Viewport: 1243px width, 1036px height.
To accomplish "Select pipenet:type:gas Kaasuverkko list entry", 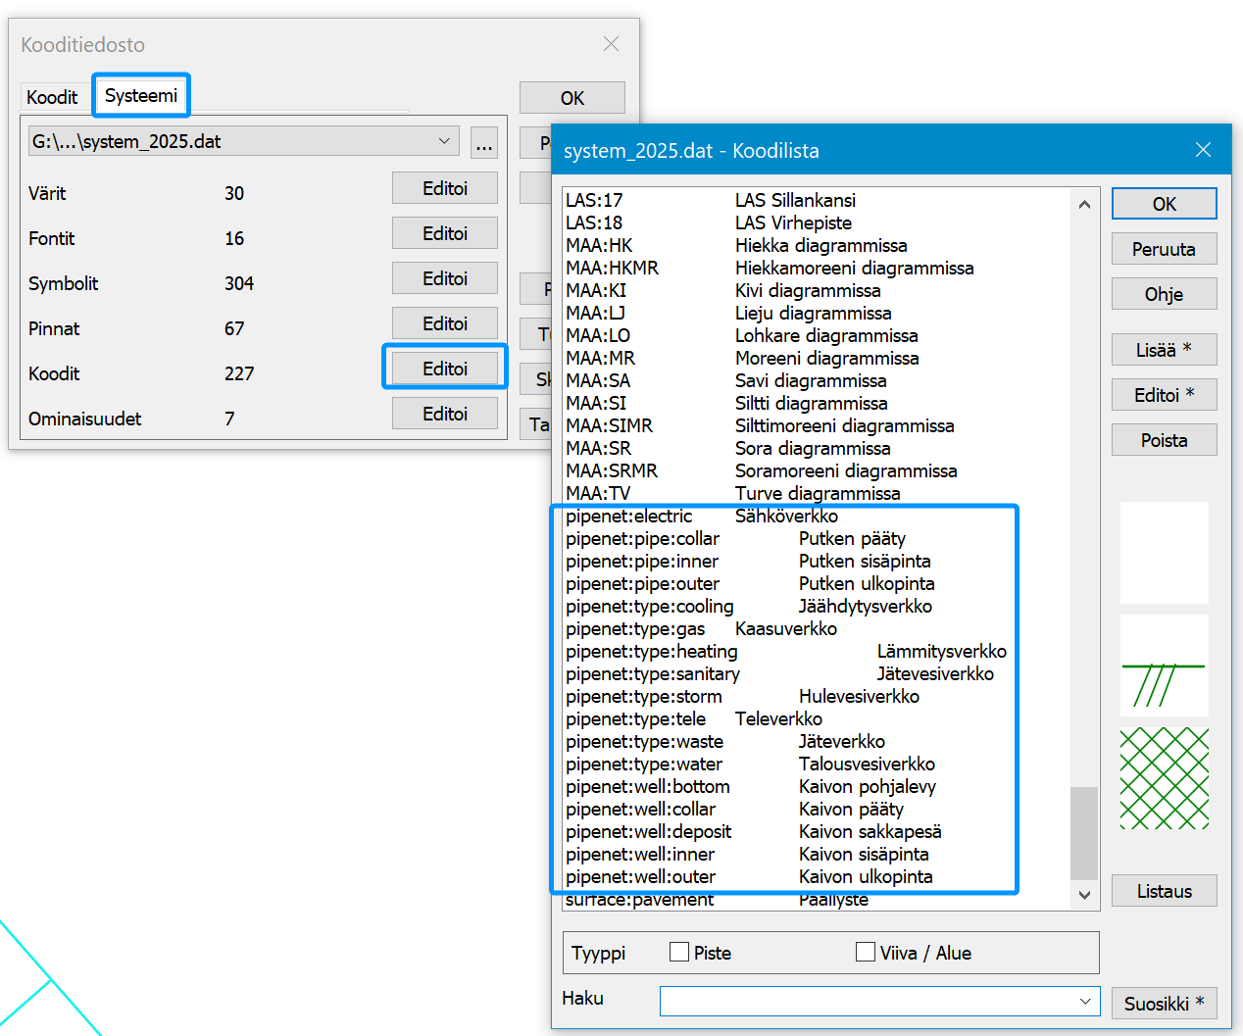I will click(x=701, y=629).
